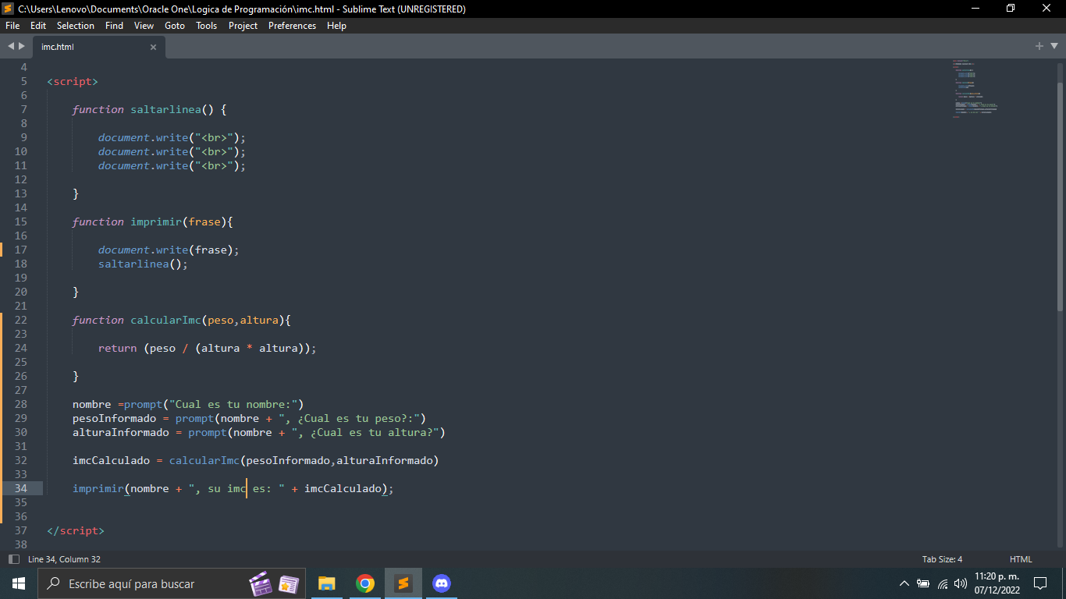Open Google Chrome from the taskbar
This screenshot has width=1066, height=599.
tap(364, 583)
